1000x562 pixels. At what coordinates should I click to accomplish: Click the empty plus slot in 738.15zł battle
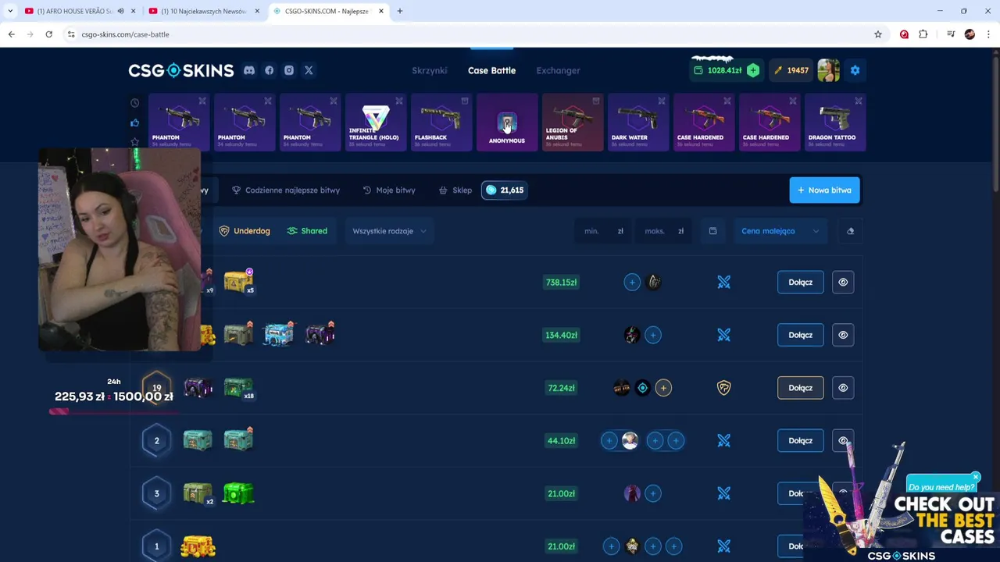[632, 283]
